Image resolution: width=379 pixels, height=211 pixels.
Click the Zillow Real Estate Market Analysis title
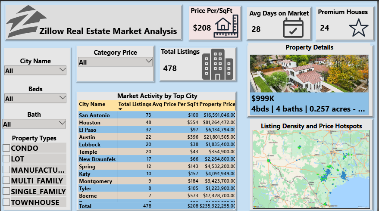[x=108, y=31]
